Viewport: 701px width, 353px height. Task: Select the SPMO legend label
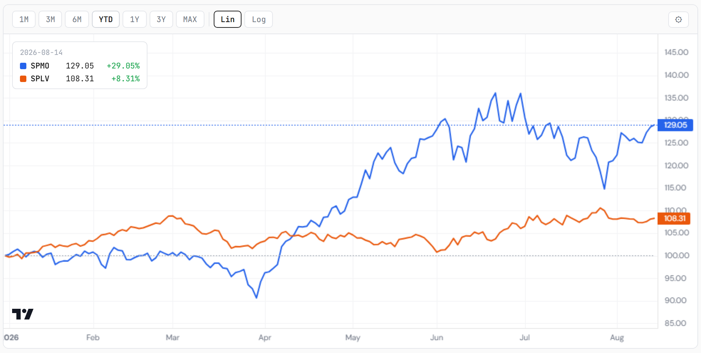(40, 66)
